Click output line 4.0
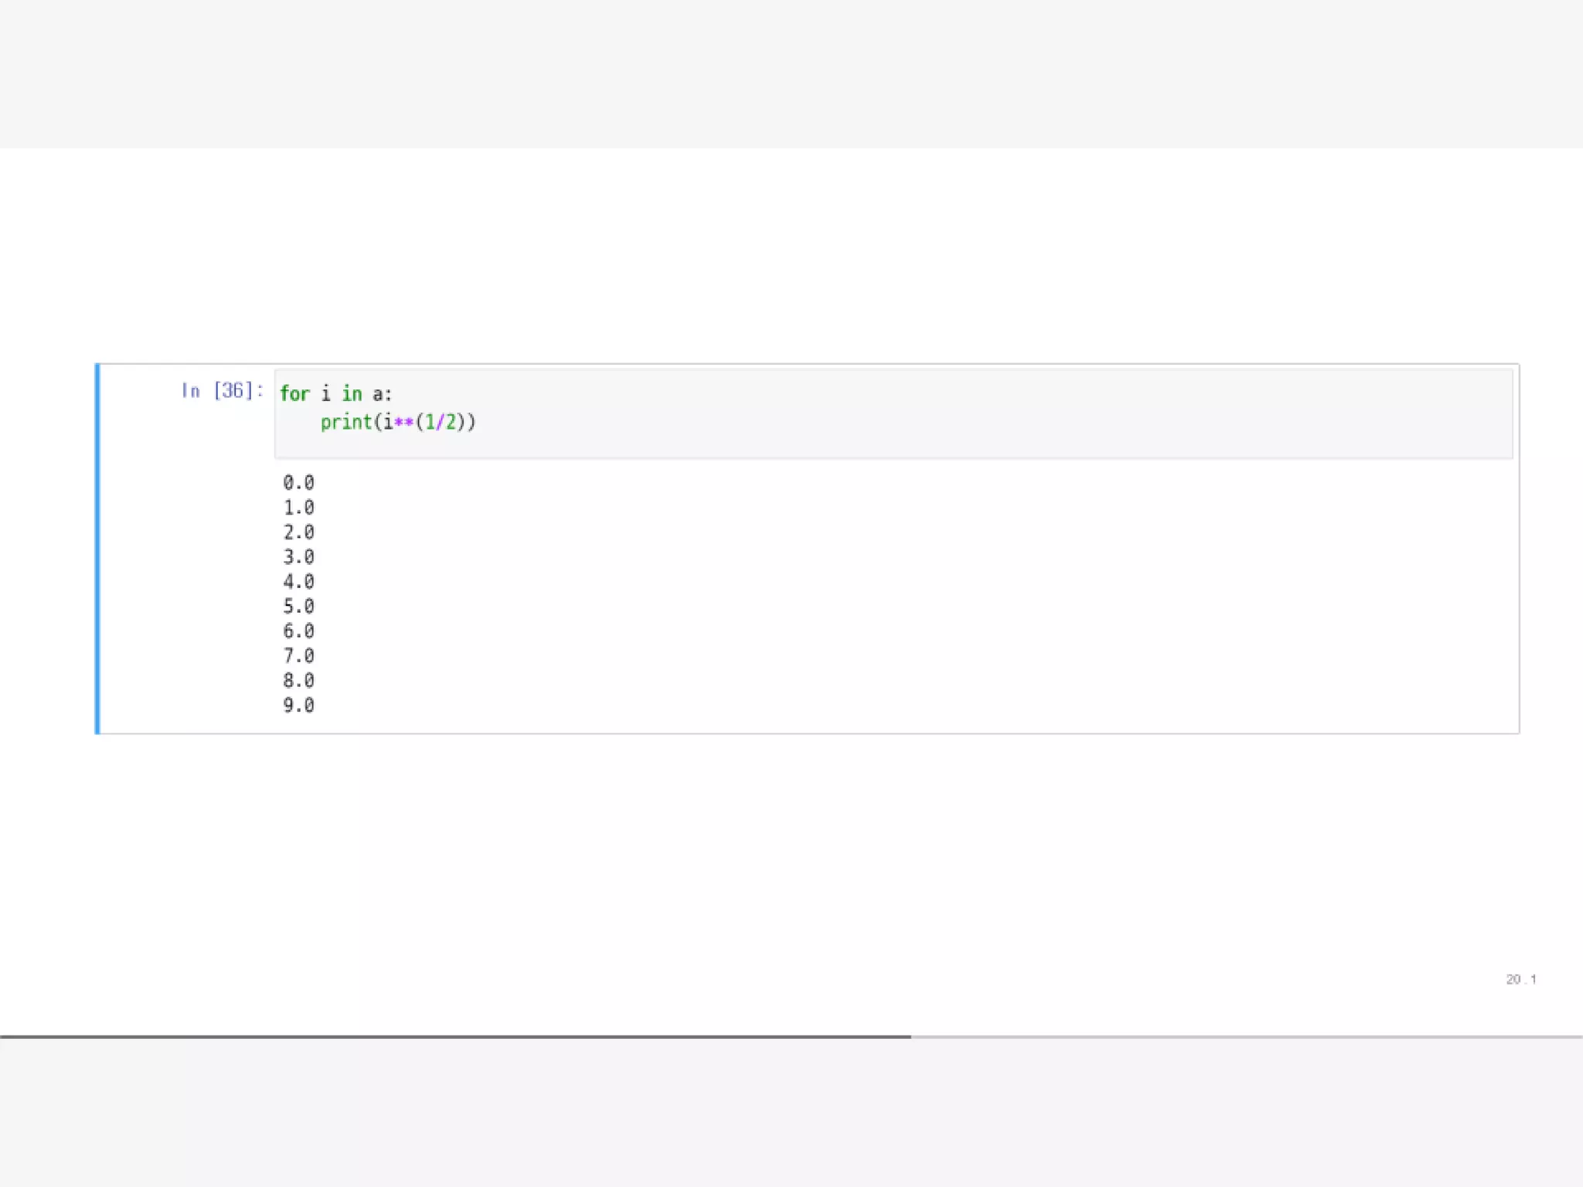Image resolution: width=1583 pixels, height=1187 pixels. [298, 582]
